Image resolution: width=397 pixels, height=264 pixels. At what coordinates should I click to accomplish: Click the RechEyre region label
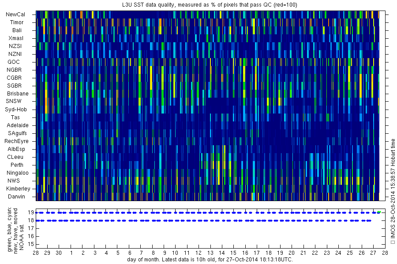[16, 141]
